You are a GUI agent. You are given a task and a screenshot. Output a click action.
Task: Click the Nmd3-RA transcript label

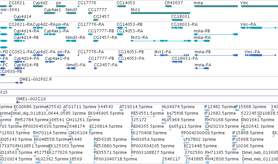75,38
